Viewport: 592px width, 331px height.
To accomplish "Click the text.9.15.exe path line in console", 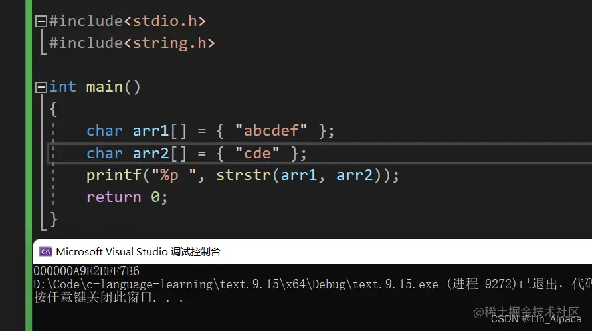I will click(x=312, y=284).
